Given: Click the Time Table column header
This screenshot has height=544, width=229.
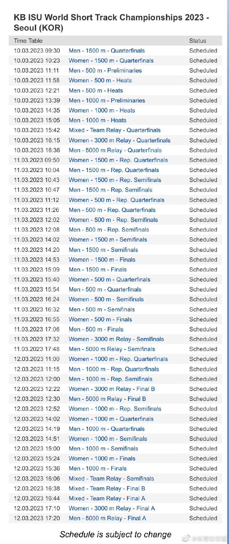Looking at the screenshot, I should pyautogui.click(x=28, y=41).
